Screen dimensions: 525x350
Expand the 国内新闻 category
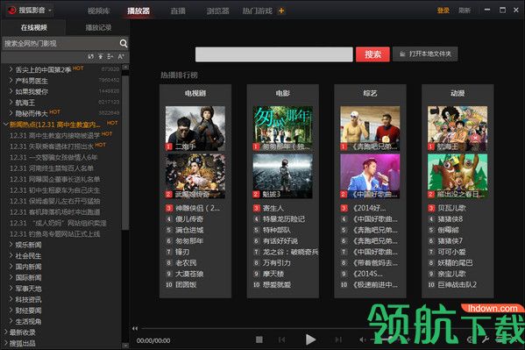pyautogui.click(x=11, y=267)
